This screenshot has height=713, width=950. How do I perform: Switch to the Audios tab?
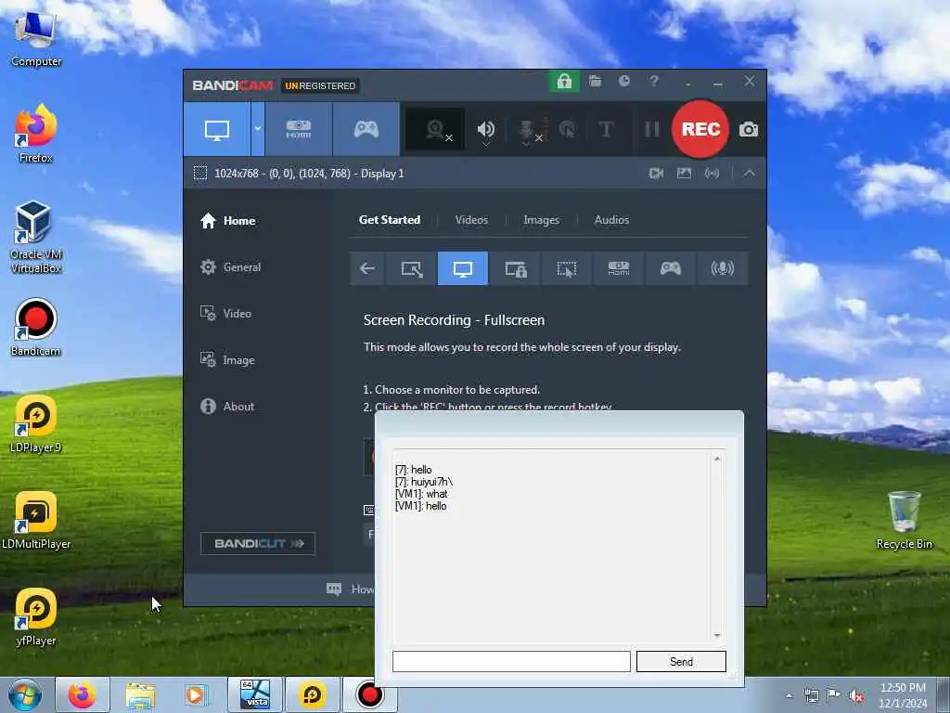coord(611,220)
